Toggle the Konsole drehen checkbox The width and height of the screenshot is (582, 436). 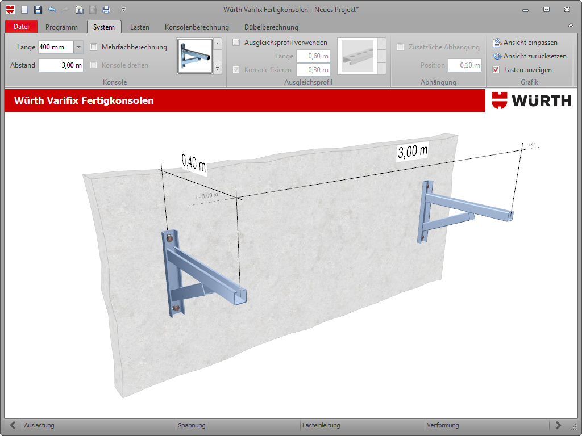click(94, 65)
